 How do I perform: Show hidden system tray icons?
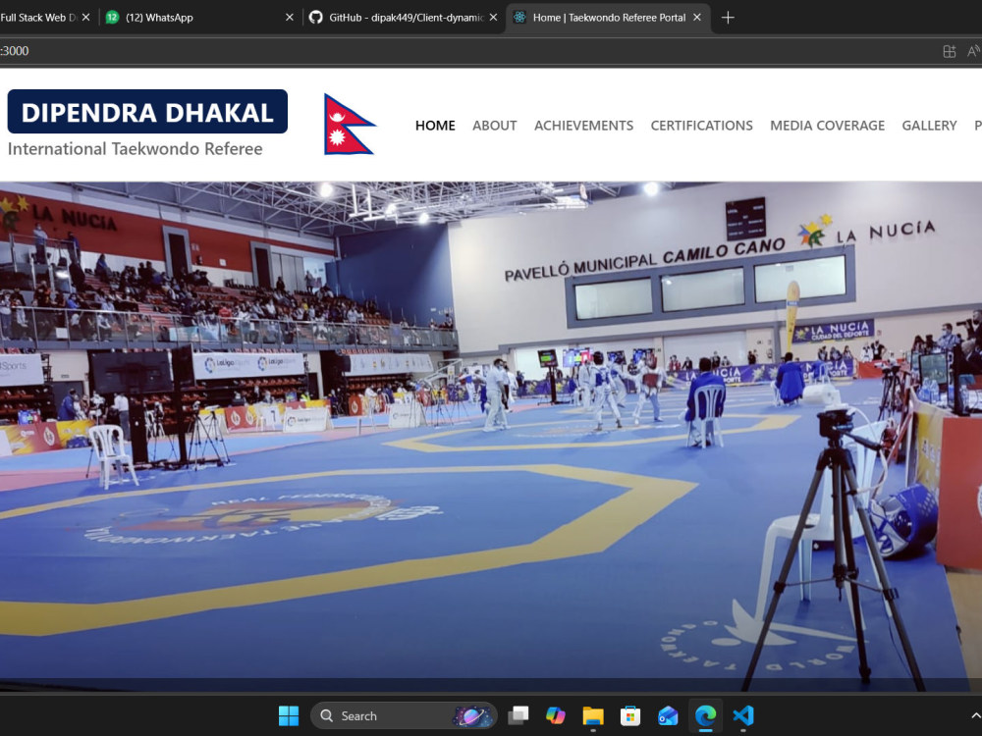976,715
